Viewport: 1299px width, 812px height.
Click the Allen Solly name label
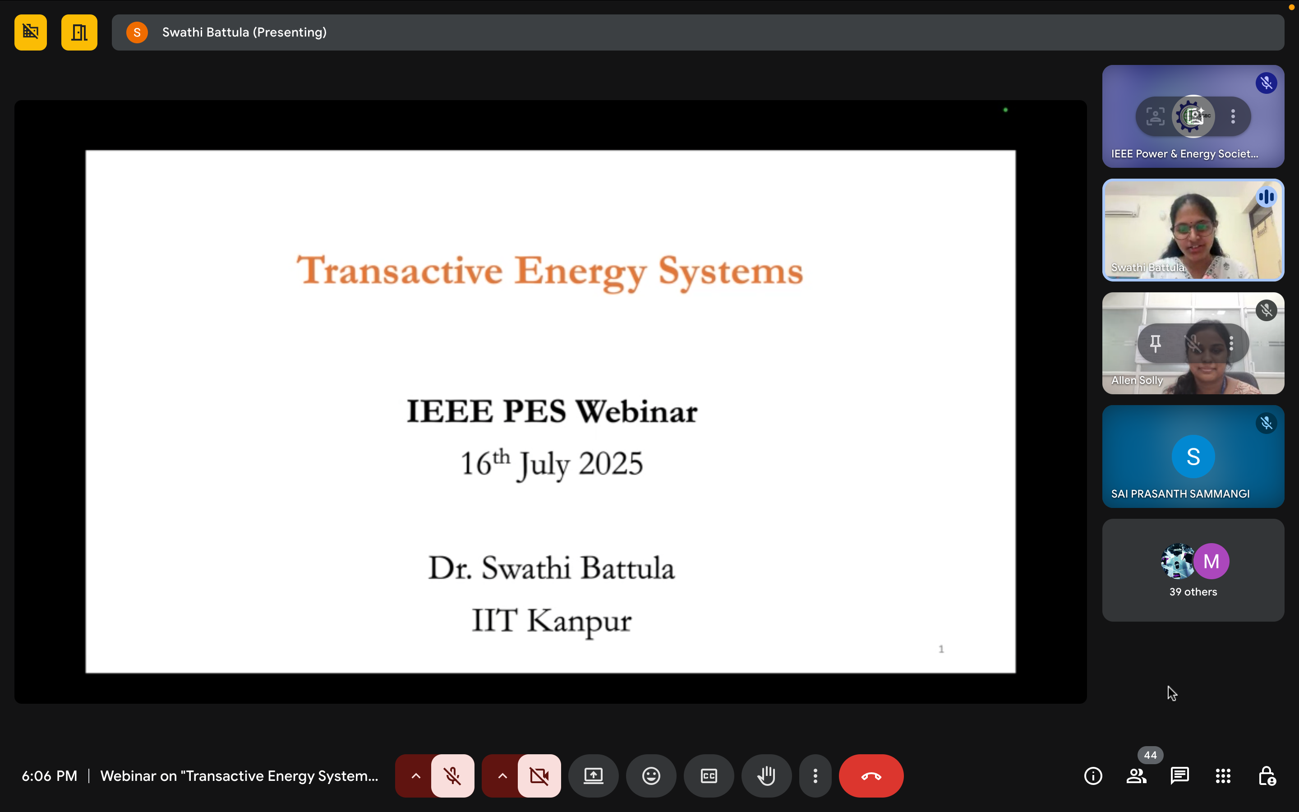click(1137, 380)
